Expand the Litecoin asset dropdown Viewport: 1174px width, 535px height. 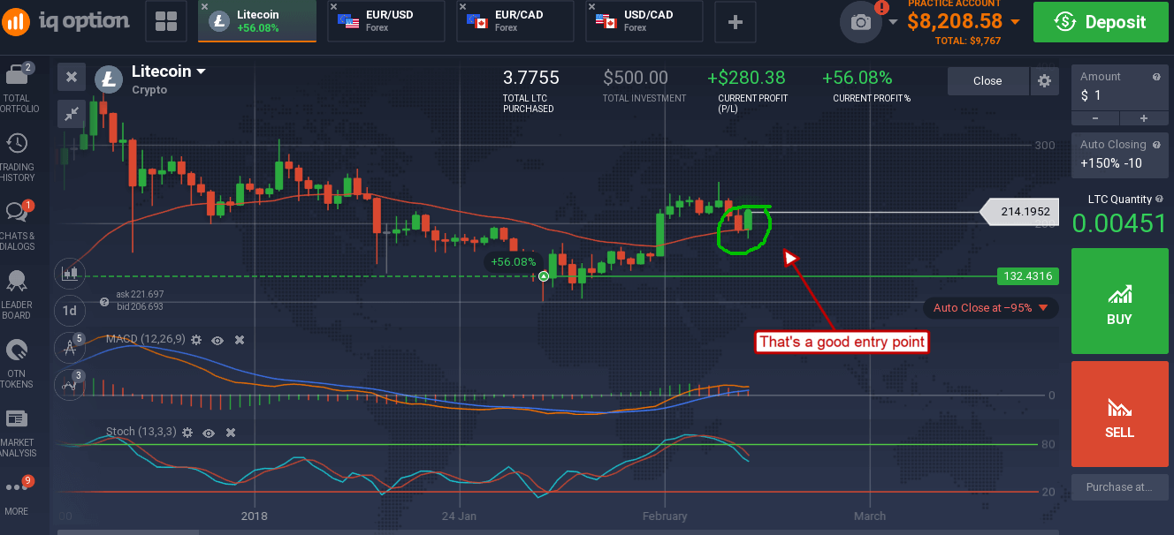202,72
